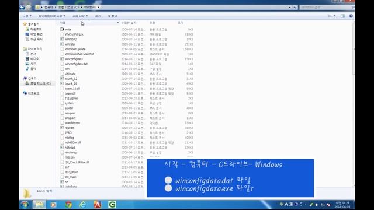Open the red A application on taskbar
This screenshot has height=210, width=374.
coord(98,205)
